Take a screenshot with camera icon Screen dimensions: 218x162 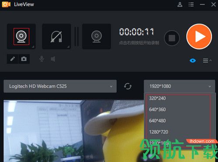click(24, 59)
